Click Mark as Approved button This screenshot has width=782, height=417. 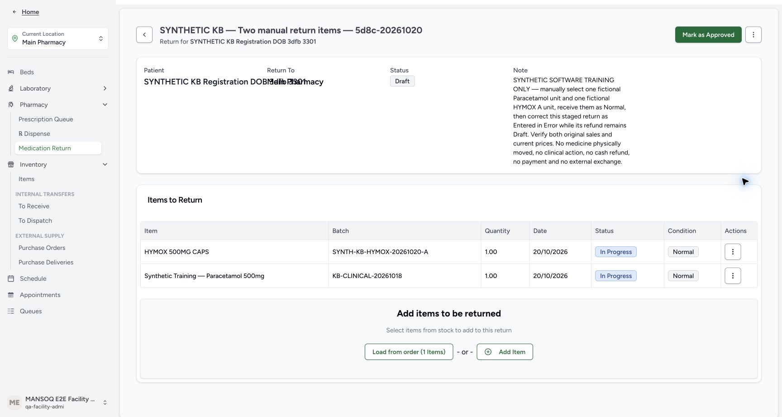point(708,35)
